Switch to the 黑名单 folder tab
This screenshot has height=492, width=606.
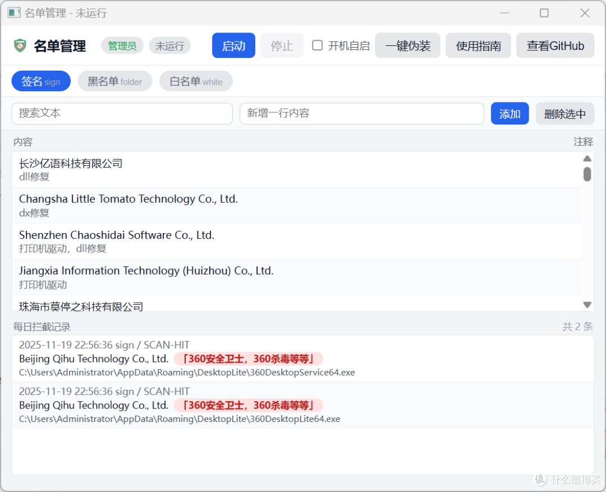pyautogui.click(x=115, y=81)
